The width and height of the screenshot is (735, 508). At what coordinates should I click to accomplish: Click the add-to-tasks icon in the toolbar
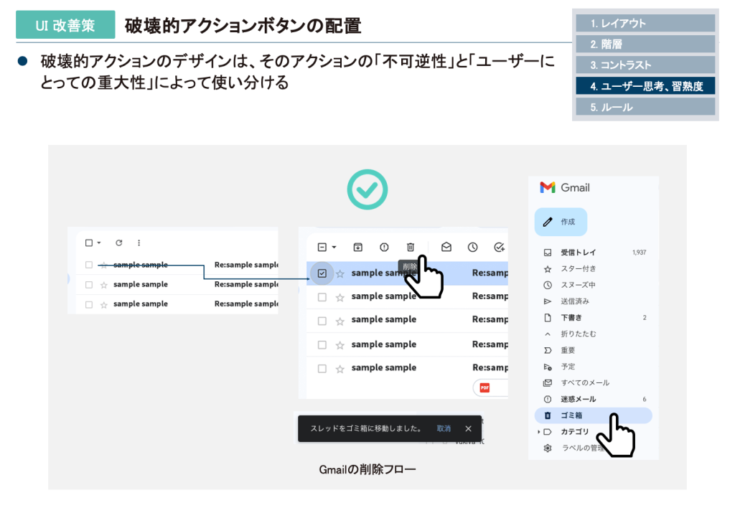click(499, 247)
